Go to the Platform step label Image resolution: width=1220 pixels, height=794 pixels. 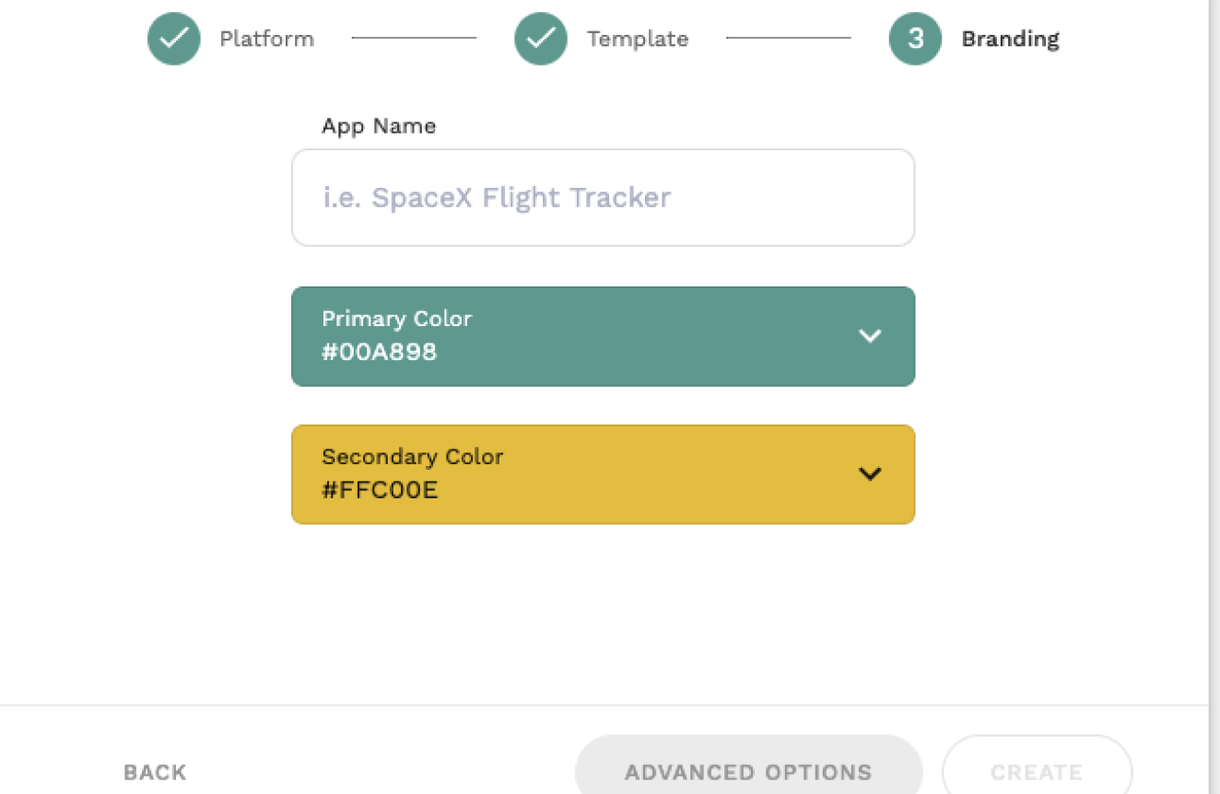pos(266,39)
